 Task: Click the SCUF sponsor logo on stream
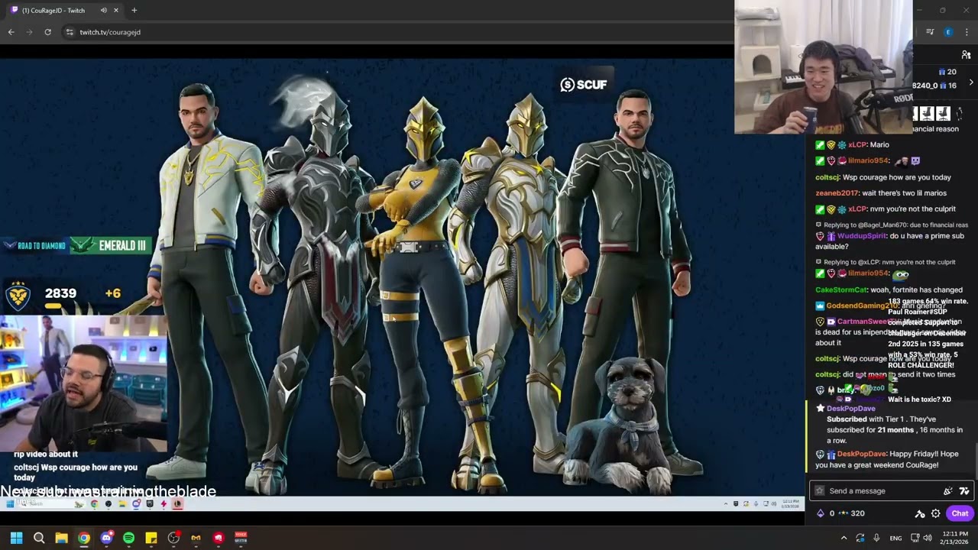pyautogui.click(x=584, y=85)
